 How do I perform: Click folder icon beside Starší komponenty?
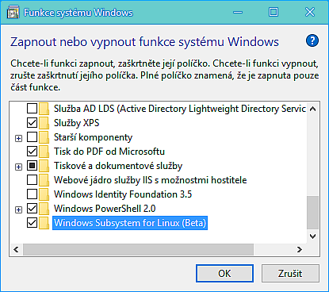(x=44, y=137)
